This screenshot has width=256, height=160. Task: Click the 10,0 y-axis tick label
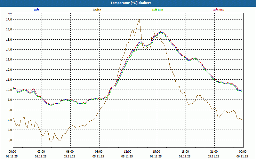pos(9,90)
